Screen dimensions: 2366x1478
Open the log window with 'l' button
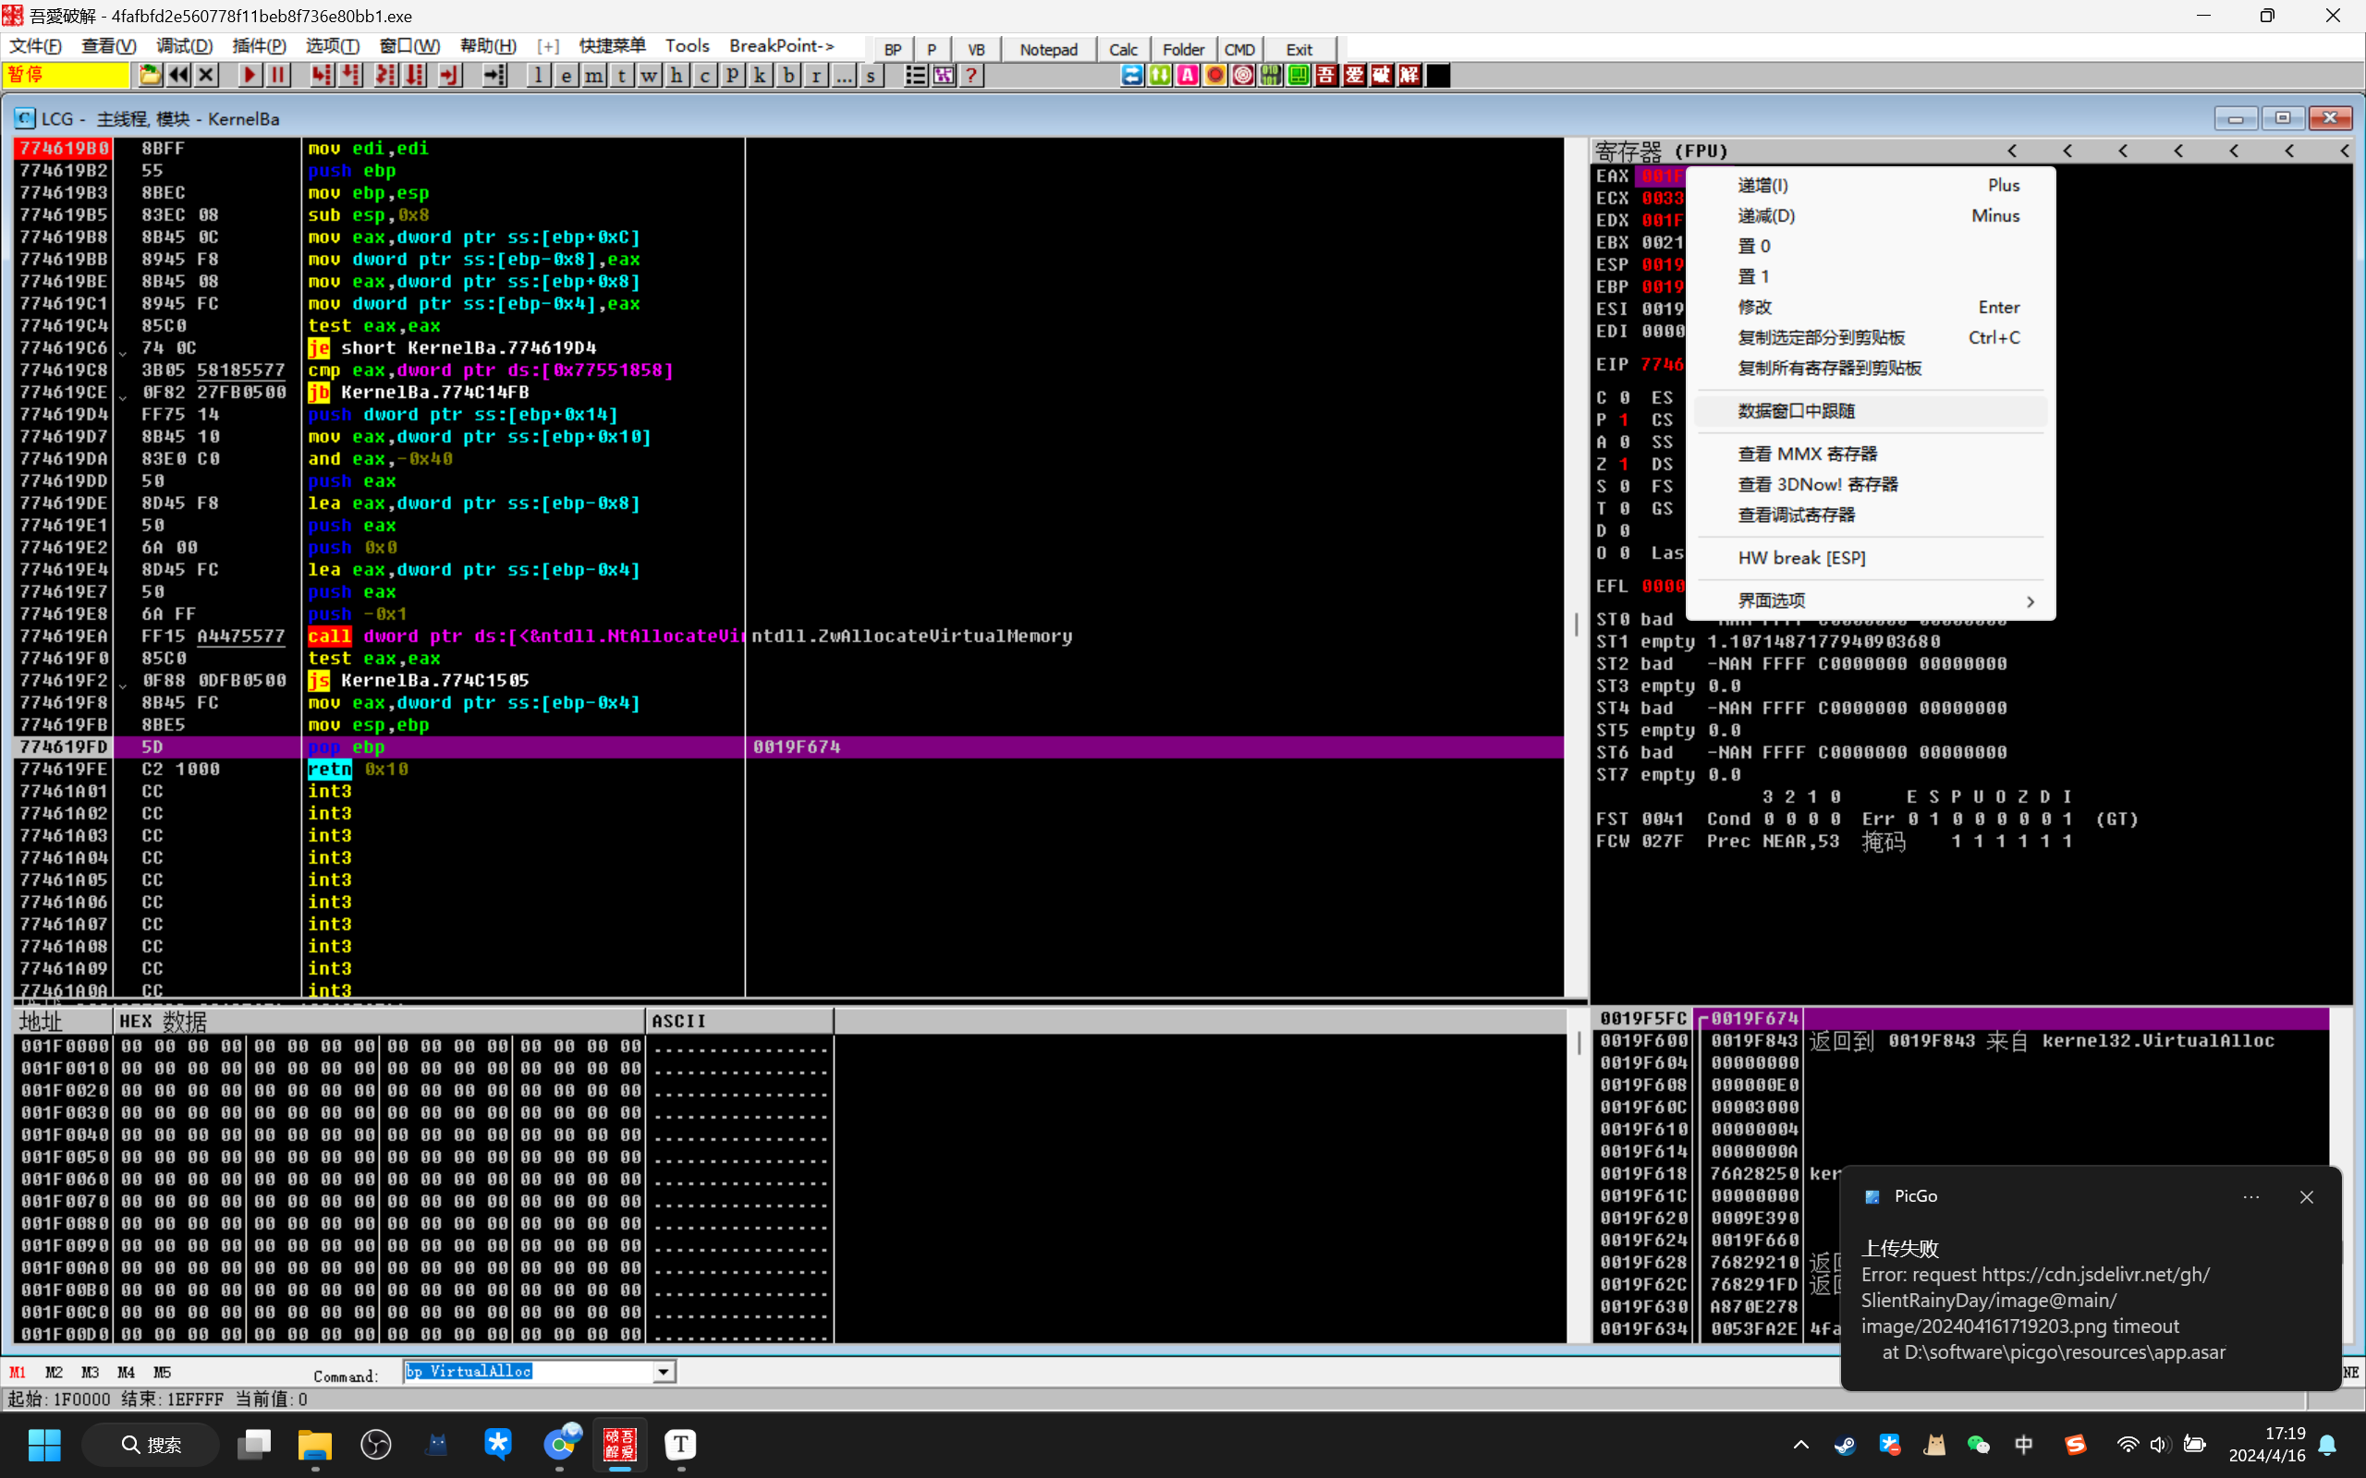[539, 75]
